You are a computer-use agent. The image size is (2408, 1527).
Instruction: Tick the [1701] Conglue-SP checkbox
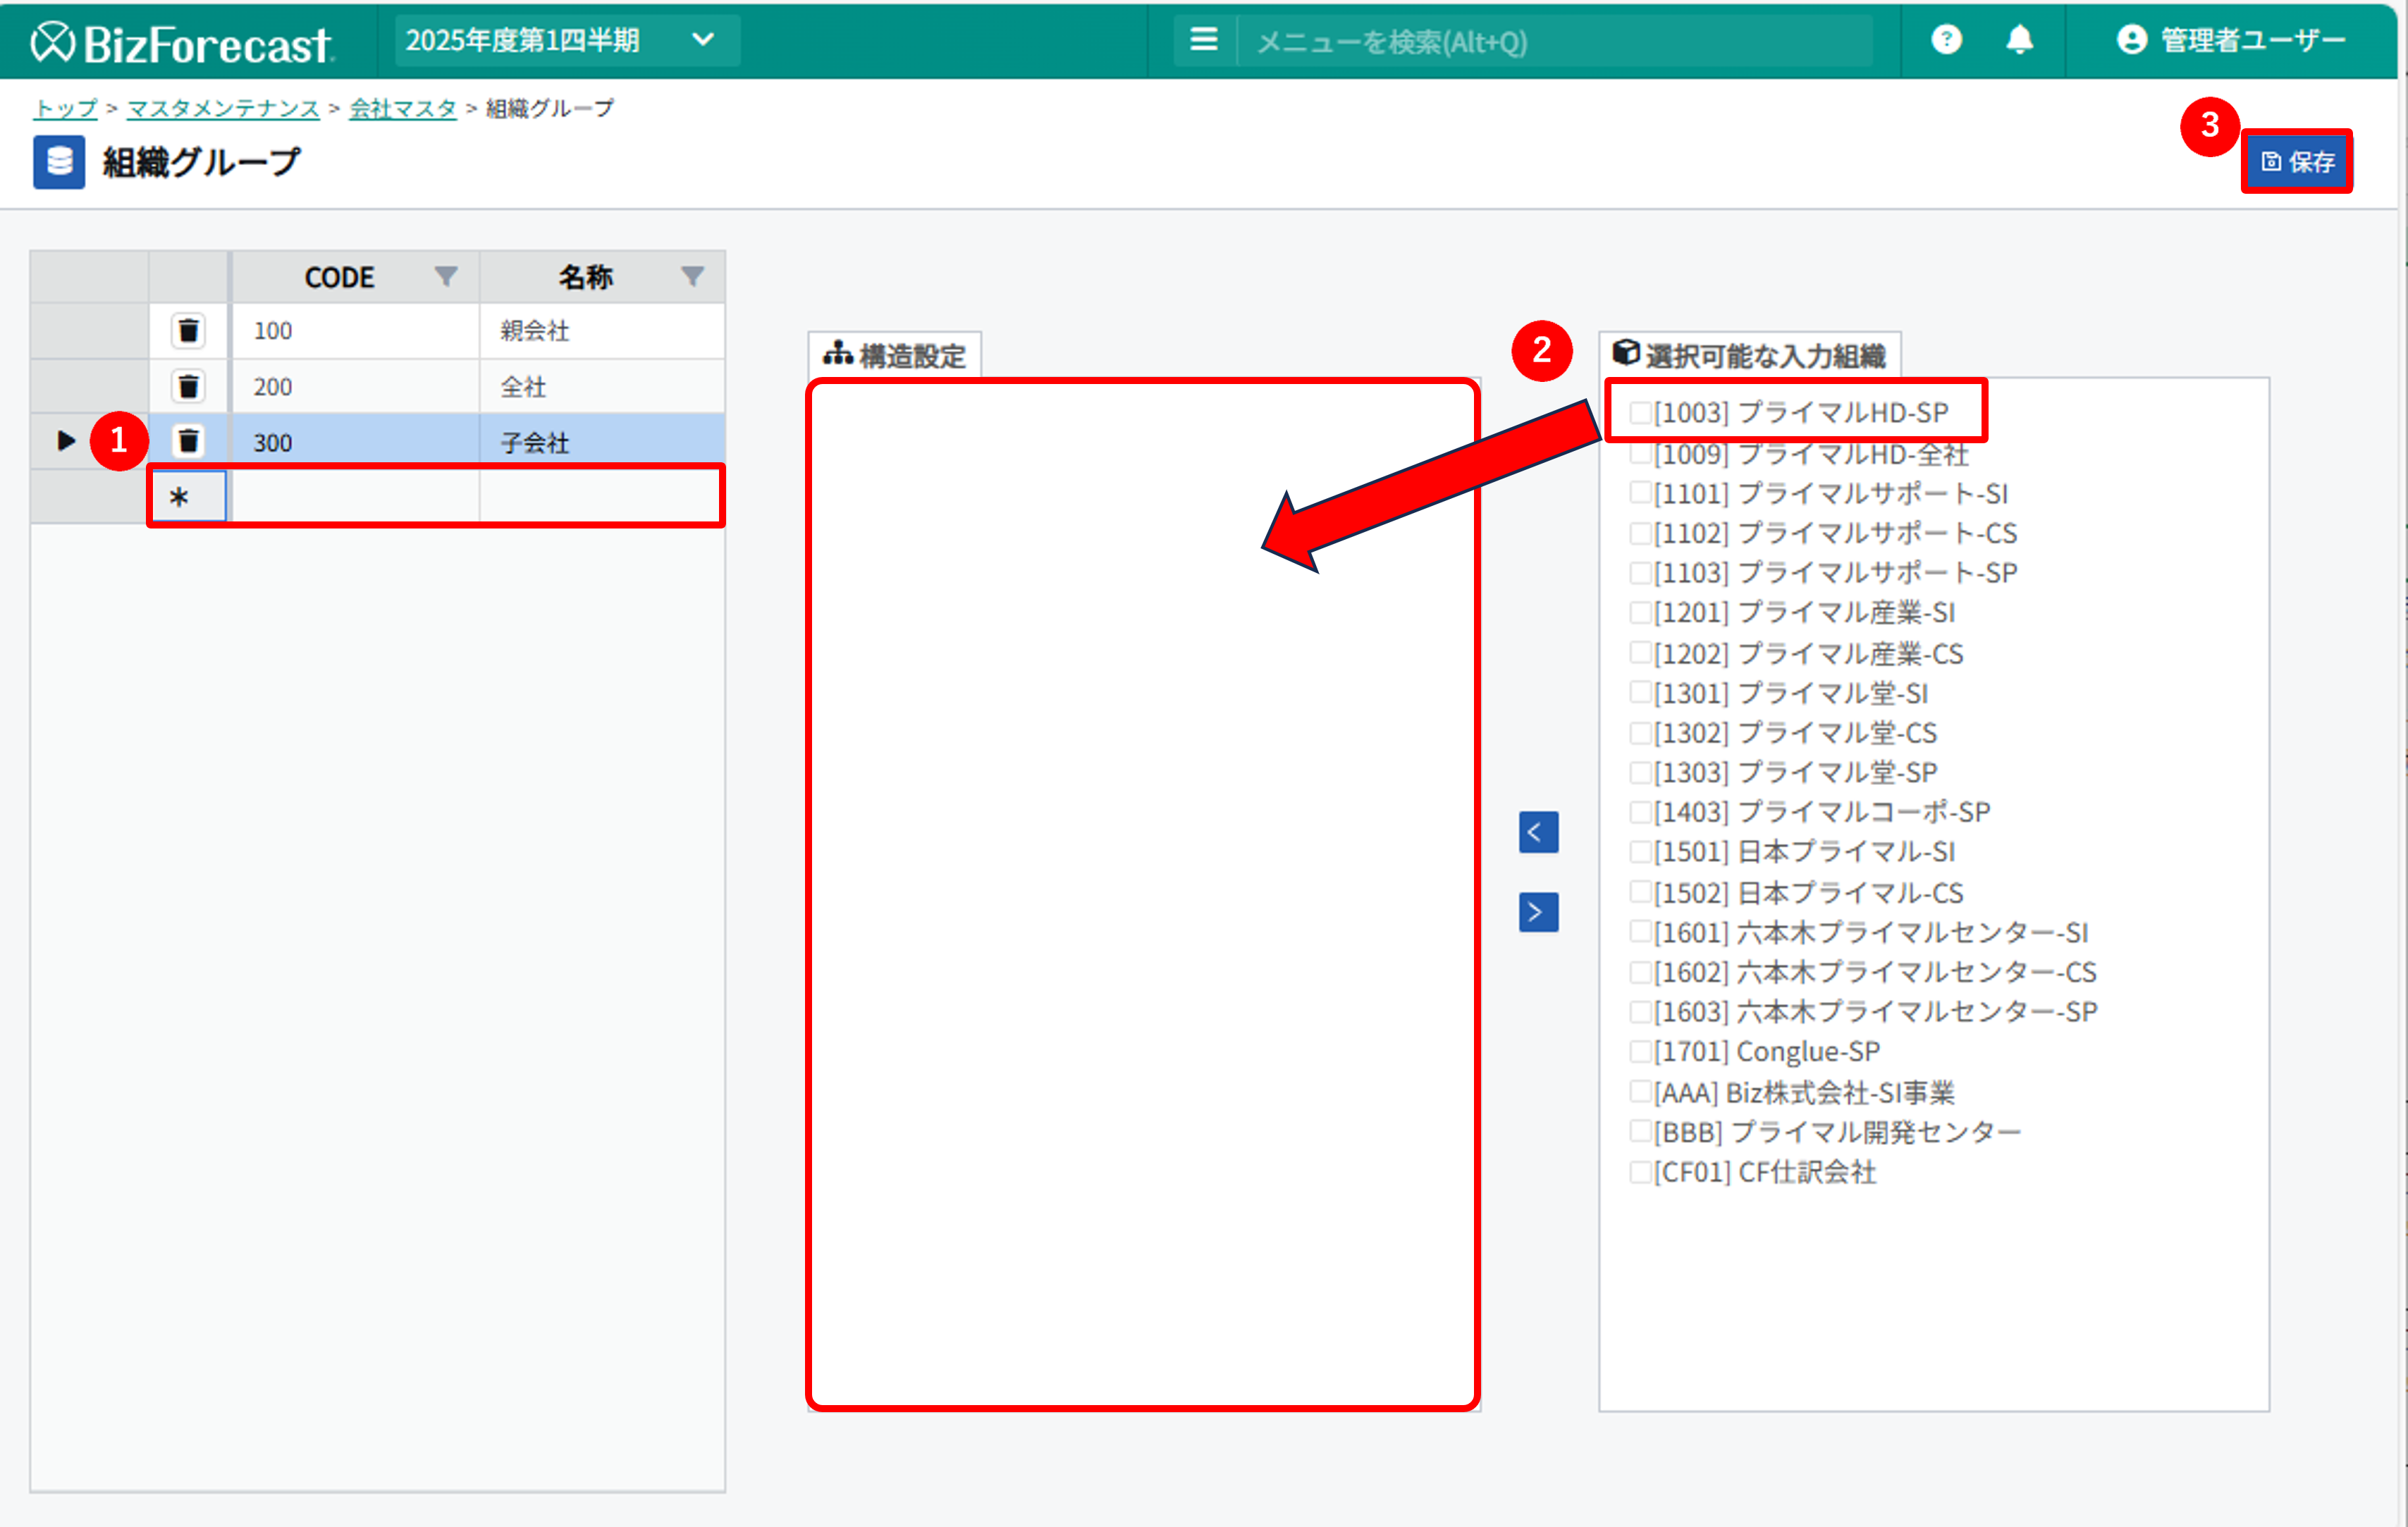(x=1640, y=1051)
